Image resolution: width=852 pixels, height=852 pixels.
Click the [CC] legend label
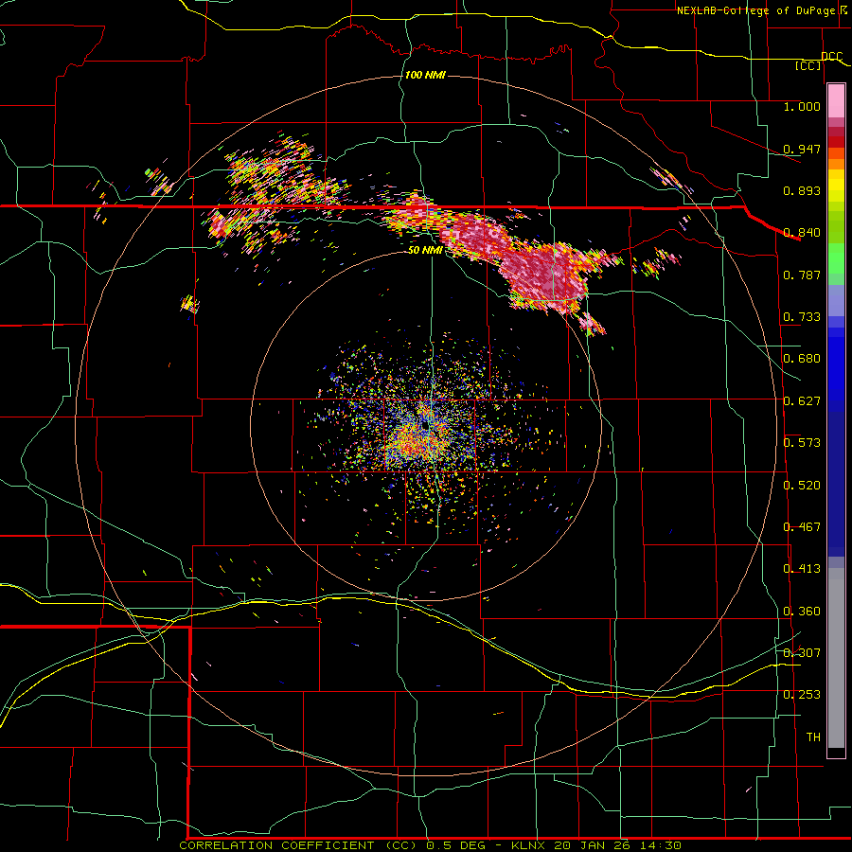pos(808,65)
